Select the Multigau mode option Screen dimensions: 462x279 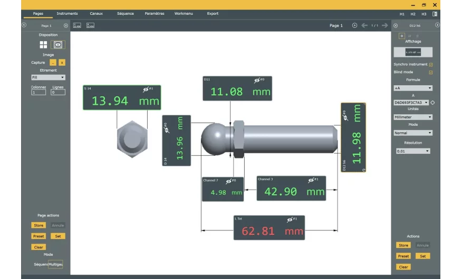click(56, 264)
